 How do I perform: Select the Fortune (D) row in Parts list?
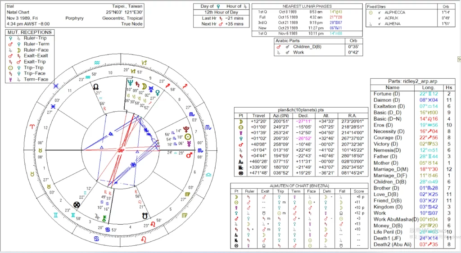tap(387, 94)
